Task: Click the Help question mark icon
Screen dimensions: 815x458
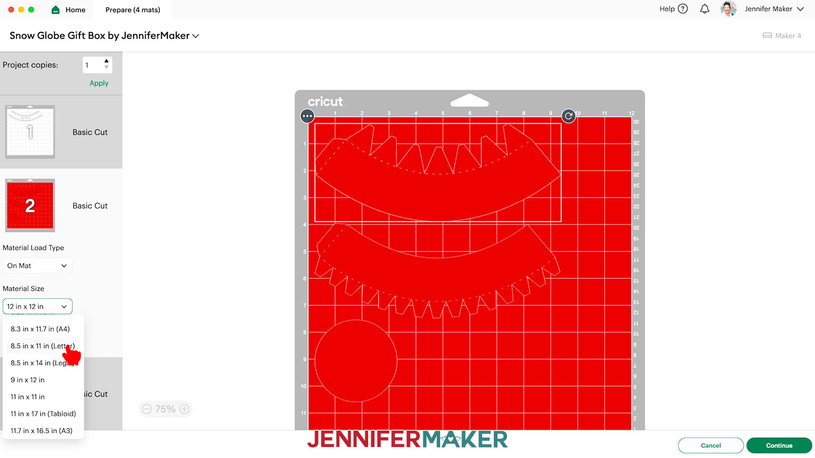Action: 683,9
